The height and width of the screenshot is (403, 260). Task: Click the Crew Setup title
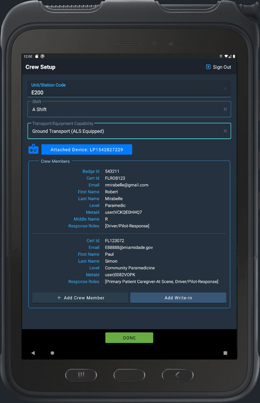click(x=40, y=67)
